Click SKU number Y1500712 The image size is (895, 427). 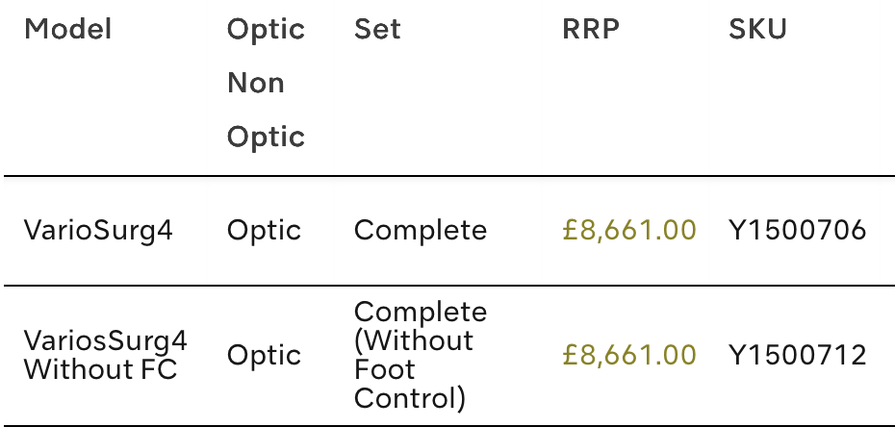click(797, 355)
